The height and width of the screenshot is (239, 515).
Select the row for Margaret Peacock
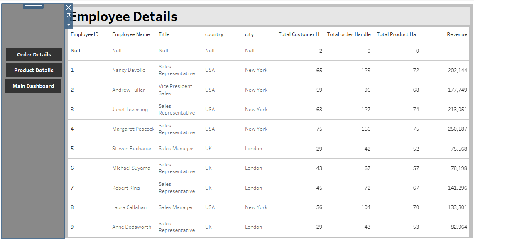click(x=134, y=129)
